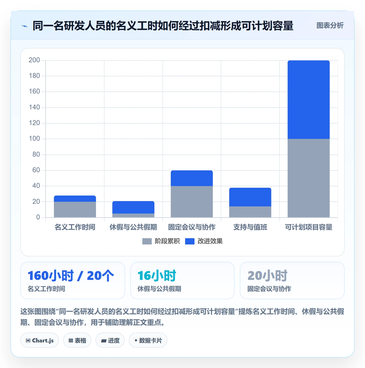
Task: Click the 可计划项目容量 axis label
Action: pyautogui.click(x=308, y=227)
